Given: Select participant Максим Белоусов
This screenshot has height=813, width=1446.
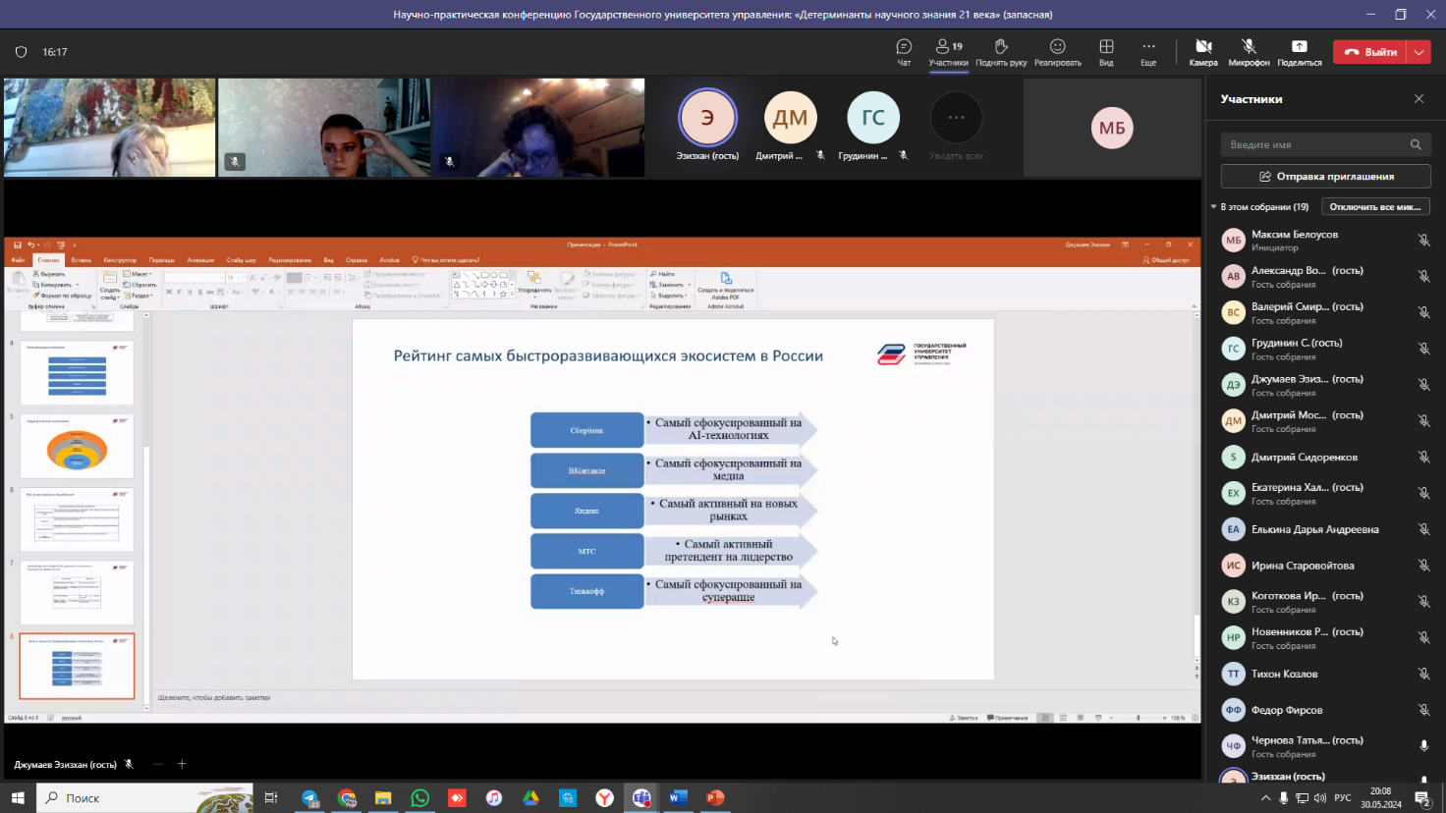Looking at the screenshot, I should click(x=1325, y=241).
